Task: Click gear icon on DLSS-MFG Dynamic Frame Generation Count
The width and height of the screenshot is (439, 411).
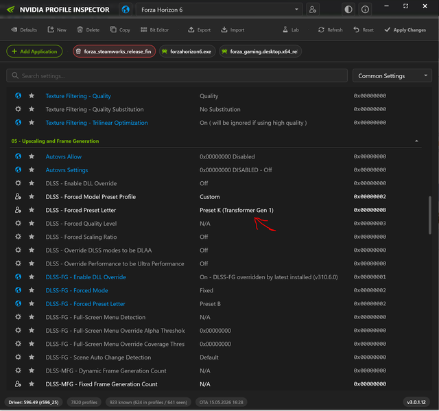Action: pyautogui.click(x=19, y=371)
